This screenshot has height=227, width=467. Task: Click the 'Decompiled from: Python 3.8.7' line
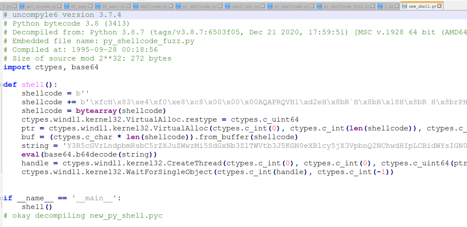[235, 32]
